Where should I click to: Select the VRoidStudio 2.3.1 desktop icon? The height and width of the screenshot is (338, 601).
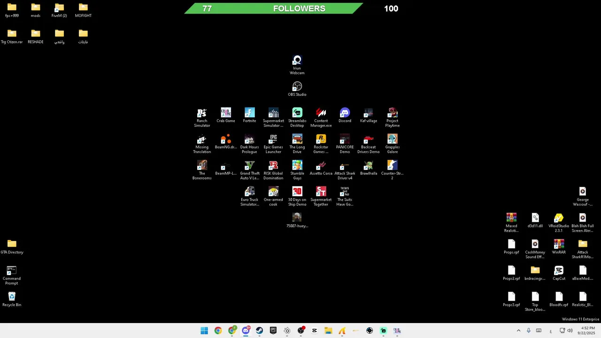pyautogui.click(x=559, y=223)
